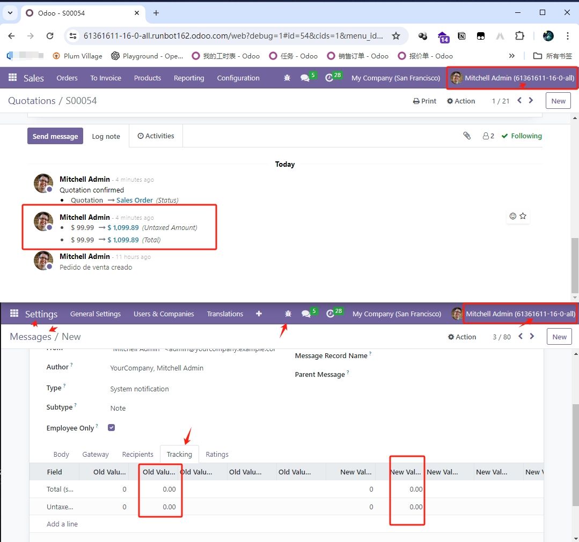The width and height of the screenshot is (579, 542).
Task: Switch to the Recipients tab
Action: pyautogui.click(x=138, y=454)
